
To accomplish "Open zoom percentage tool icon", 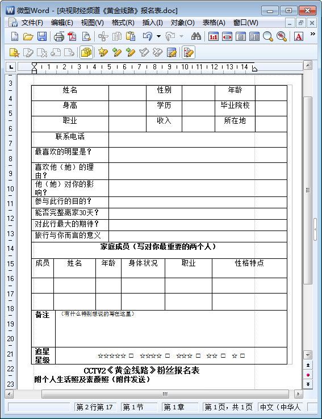I will [x=281, y=36].
